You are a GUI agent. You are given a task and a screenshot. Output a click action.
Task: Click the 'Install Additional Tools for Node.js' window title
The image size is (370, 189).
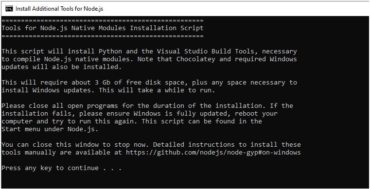point(59,9)
